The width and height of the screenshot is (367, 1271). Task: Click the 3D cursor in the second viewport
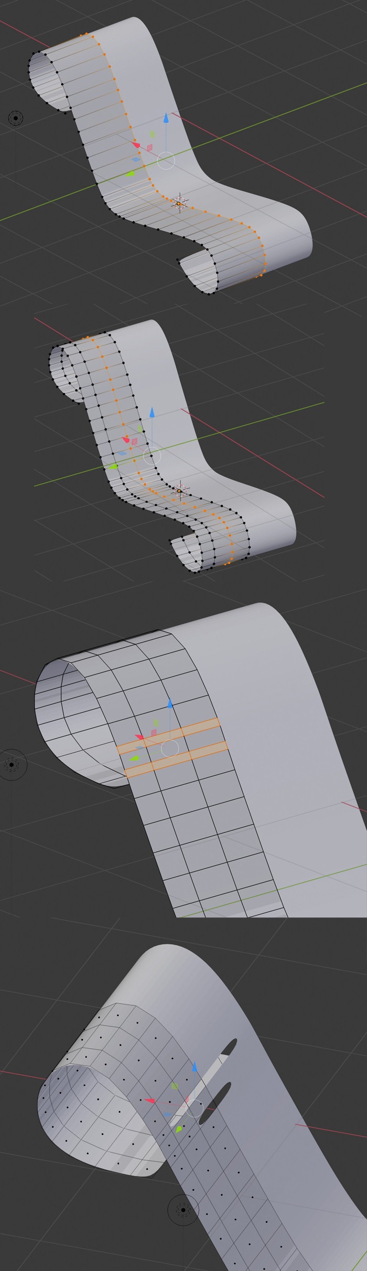pos(180,491)
